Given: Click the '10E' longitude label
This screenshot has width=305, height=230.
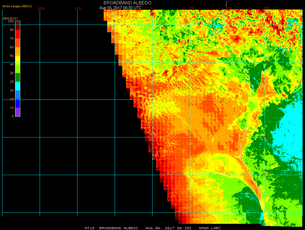Looking at the screenshot, I should pyautogui.click(x=229, y=8).
